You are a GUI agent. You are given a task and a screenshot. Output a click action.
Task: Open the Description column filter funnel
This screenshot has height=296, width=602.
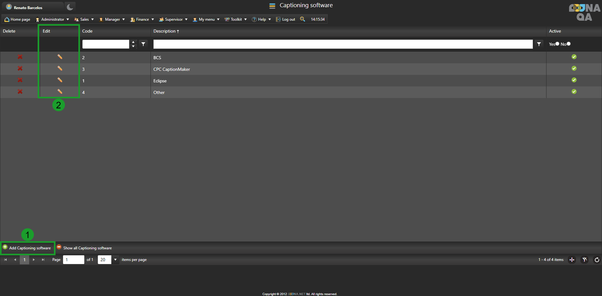coord(539,44)
